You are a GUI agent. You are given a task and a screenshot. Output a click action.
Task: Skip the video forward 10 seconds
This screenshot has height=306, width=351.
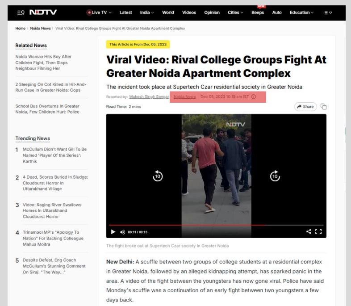click(275, 176)
